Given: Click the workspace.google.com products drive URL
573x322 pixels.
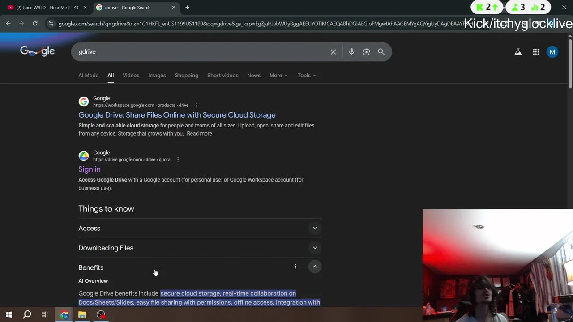Looking at the screenshot, I should click(141, 105).
